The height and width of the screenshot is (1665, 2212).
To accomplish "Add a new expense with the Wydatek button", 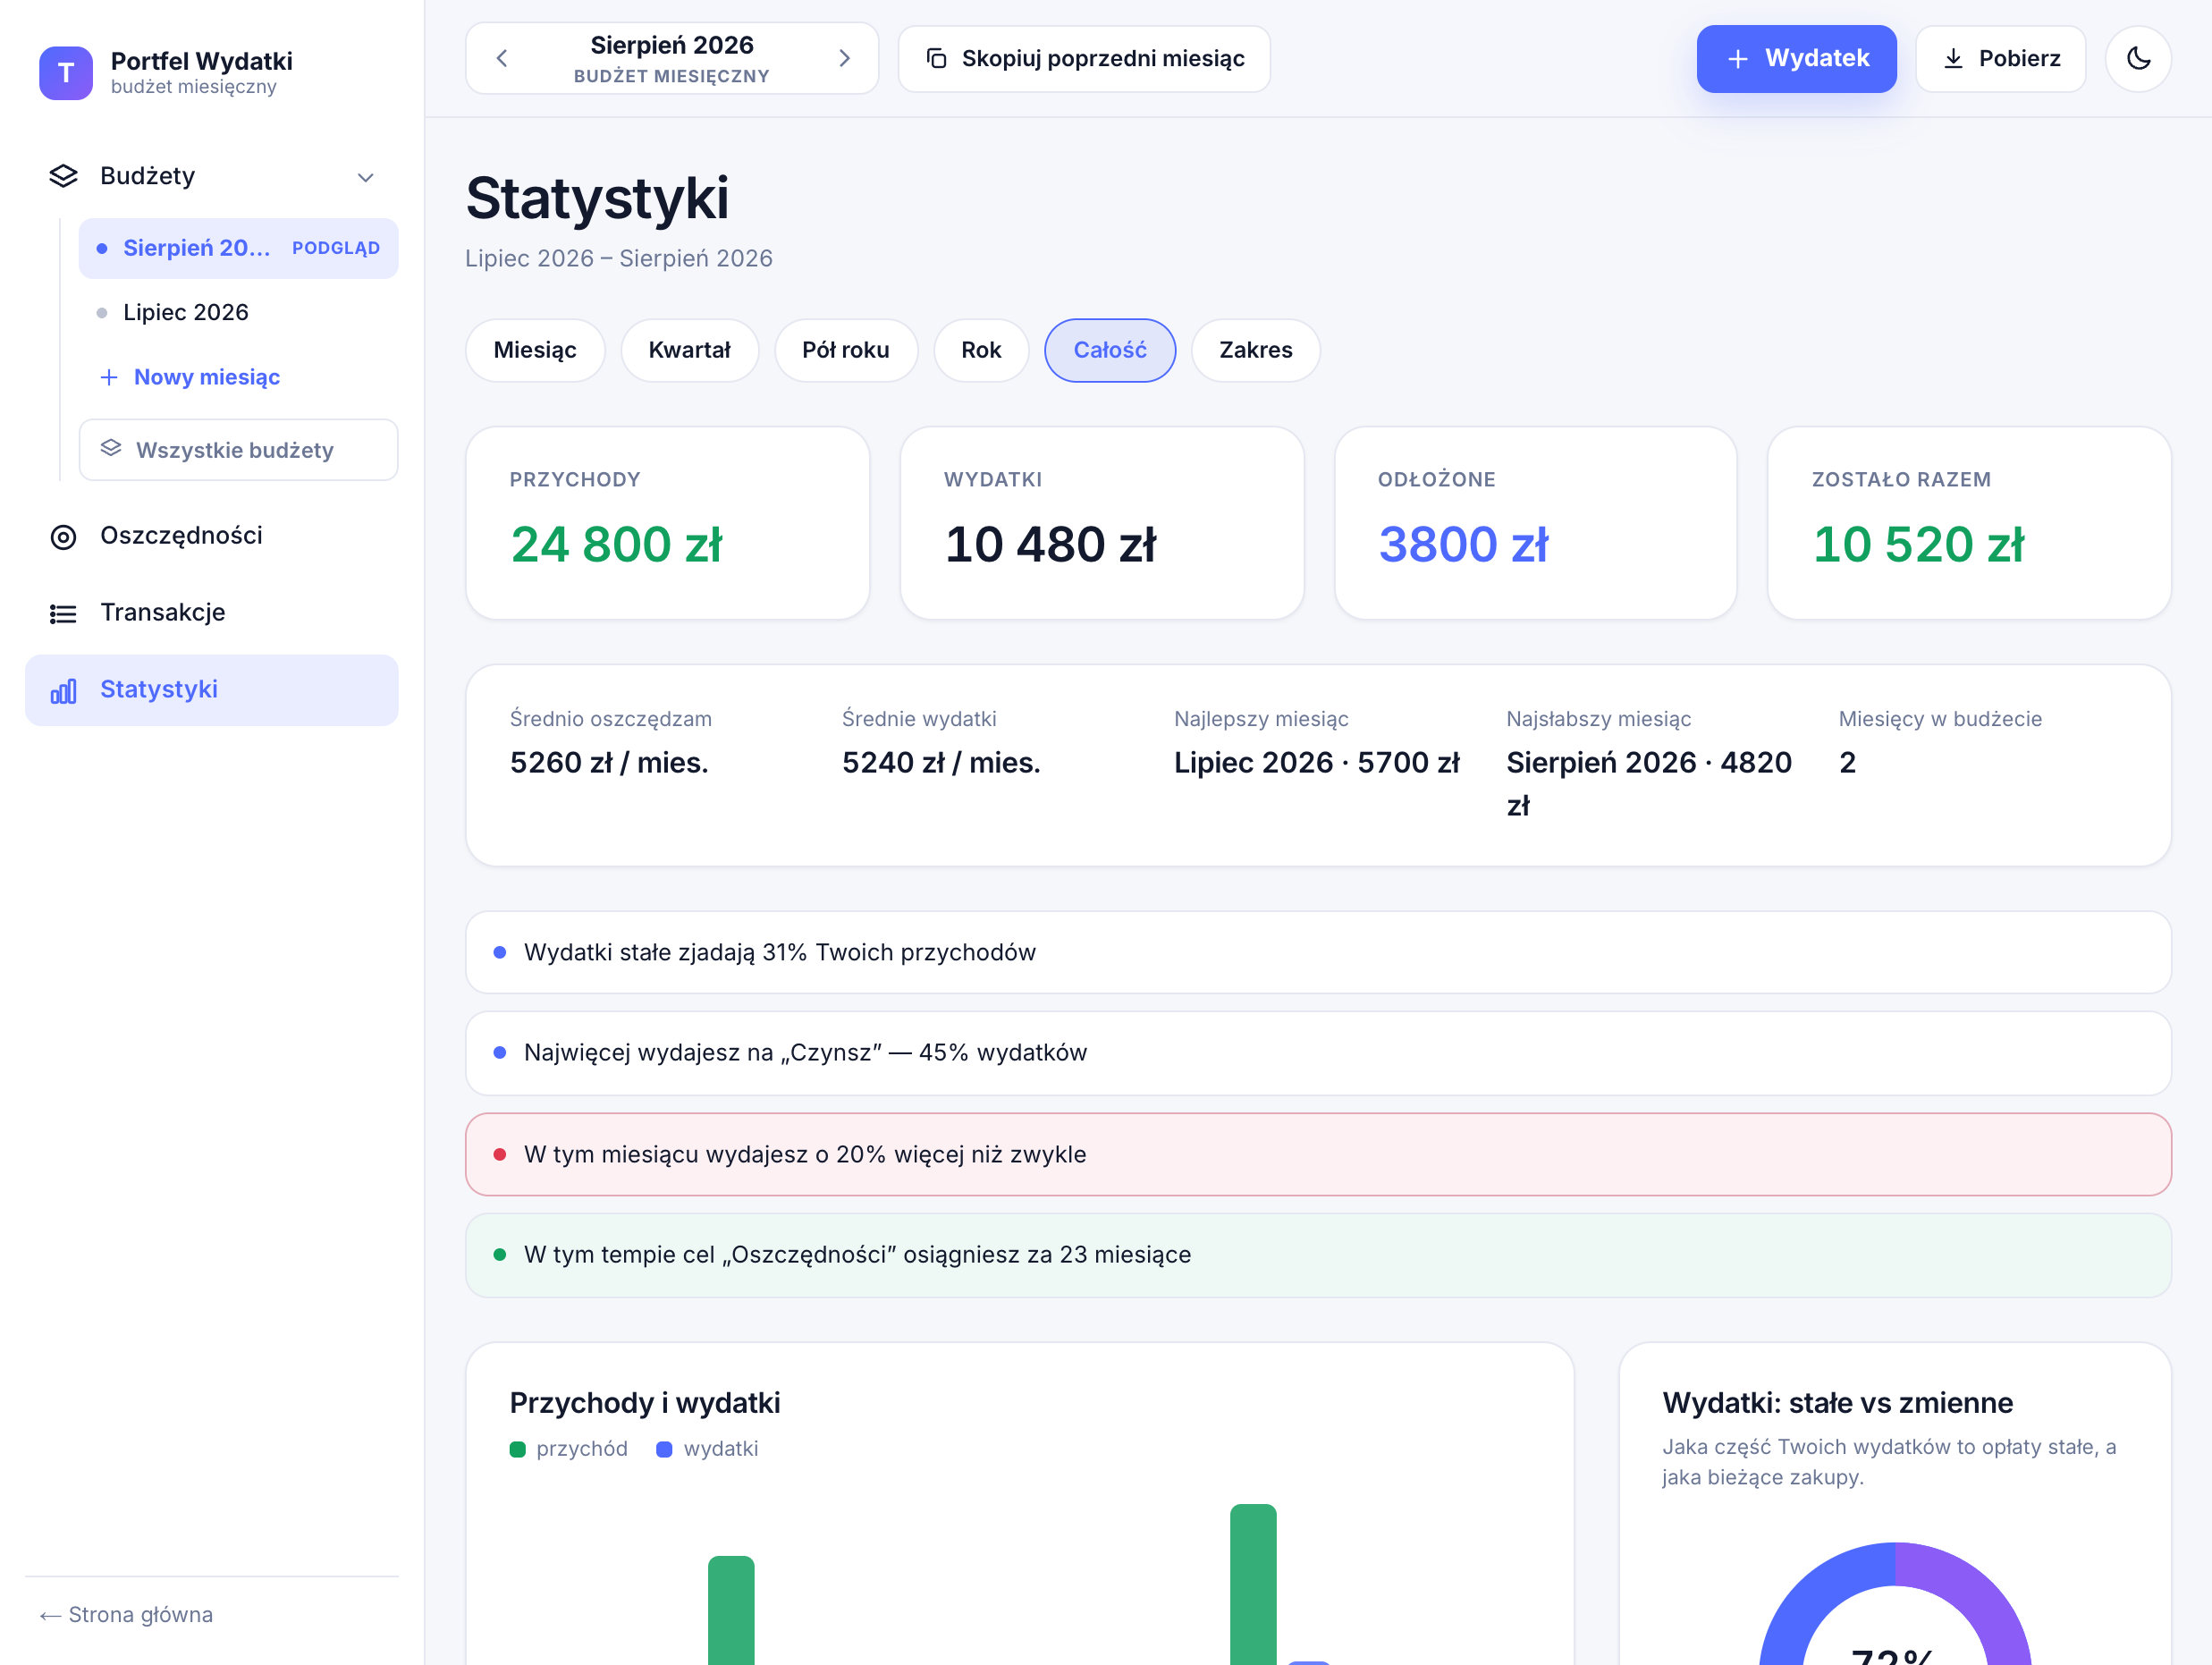I will (1796, 59).
